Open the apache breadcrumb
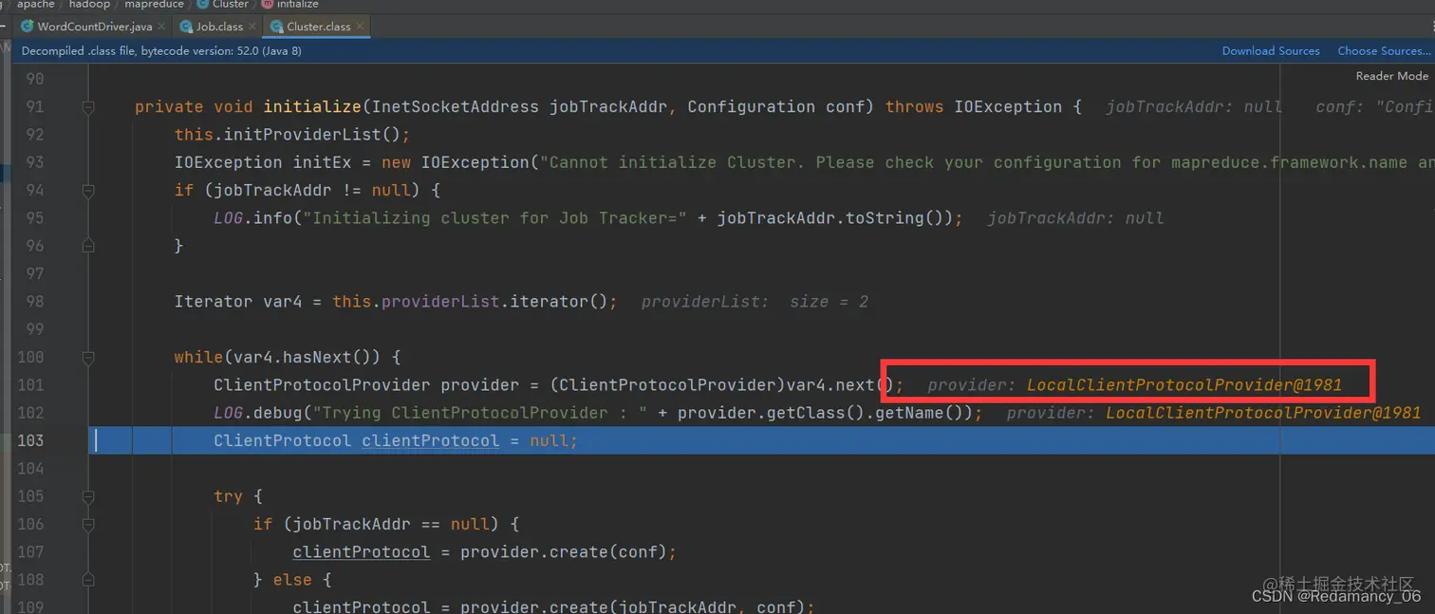1435x614 pixels. tap(36, 5)
